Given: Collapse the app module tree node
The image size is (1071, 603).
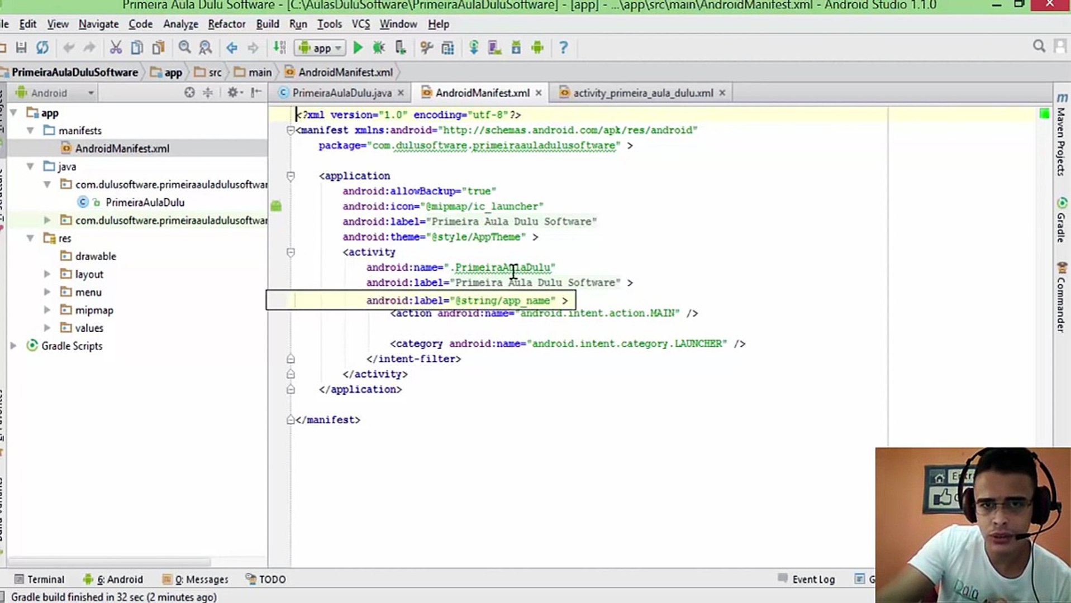Looking at the screenshot, I should pos(13,113).
